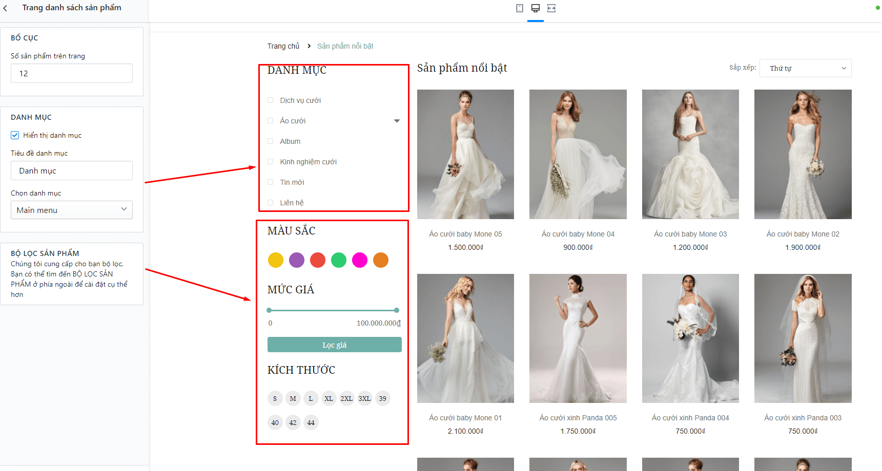Click the Số sản phẩm trên trang field
Viewport: 882px width, 471px height.
(x=72, y=73)
